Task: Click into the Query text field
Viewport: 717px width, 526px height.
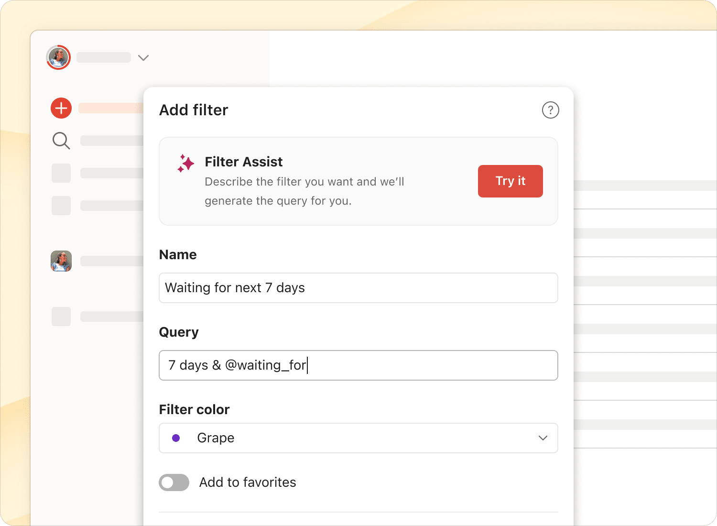Action: coord(358,365)
